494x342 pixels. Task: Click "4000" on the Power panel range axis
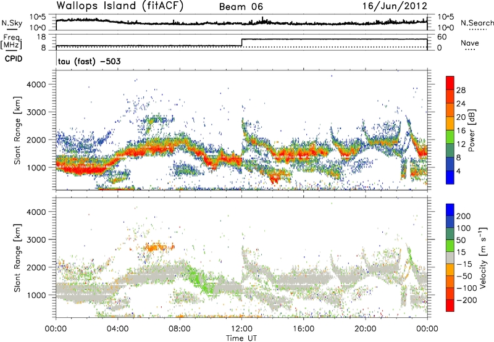tap(36, 85)
